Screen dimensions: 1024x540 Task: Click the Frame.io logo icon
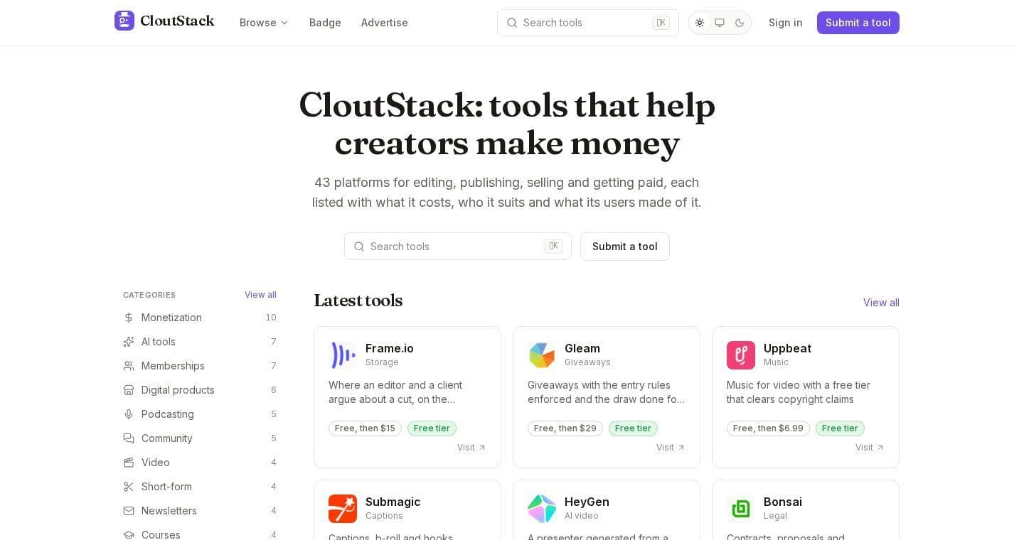[343, 355]
